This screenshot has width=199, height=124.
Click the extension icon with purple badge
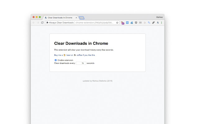[x=123, y=23]
